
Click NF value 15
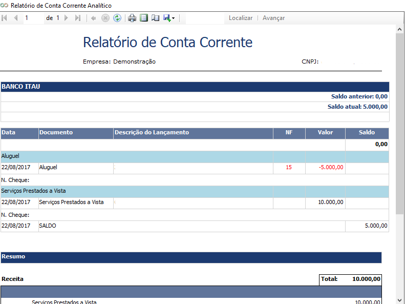click(x=289, y=167)
